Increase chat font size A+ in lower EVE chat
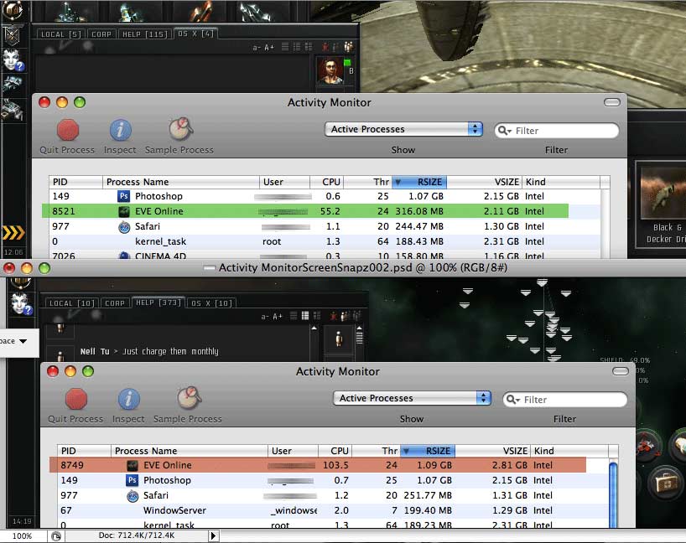Screen dimensions: 686x543 point(278,316)
